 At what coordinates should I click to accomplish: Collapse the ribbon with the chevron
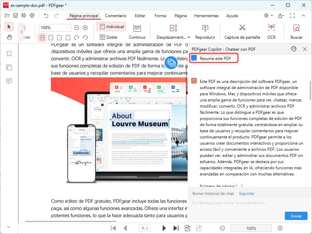303,15
